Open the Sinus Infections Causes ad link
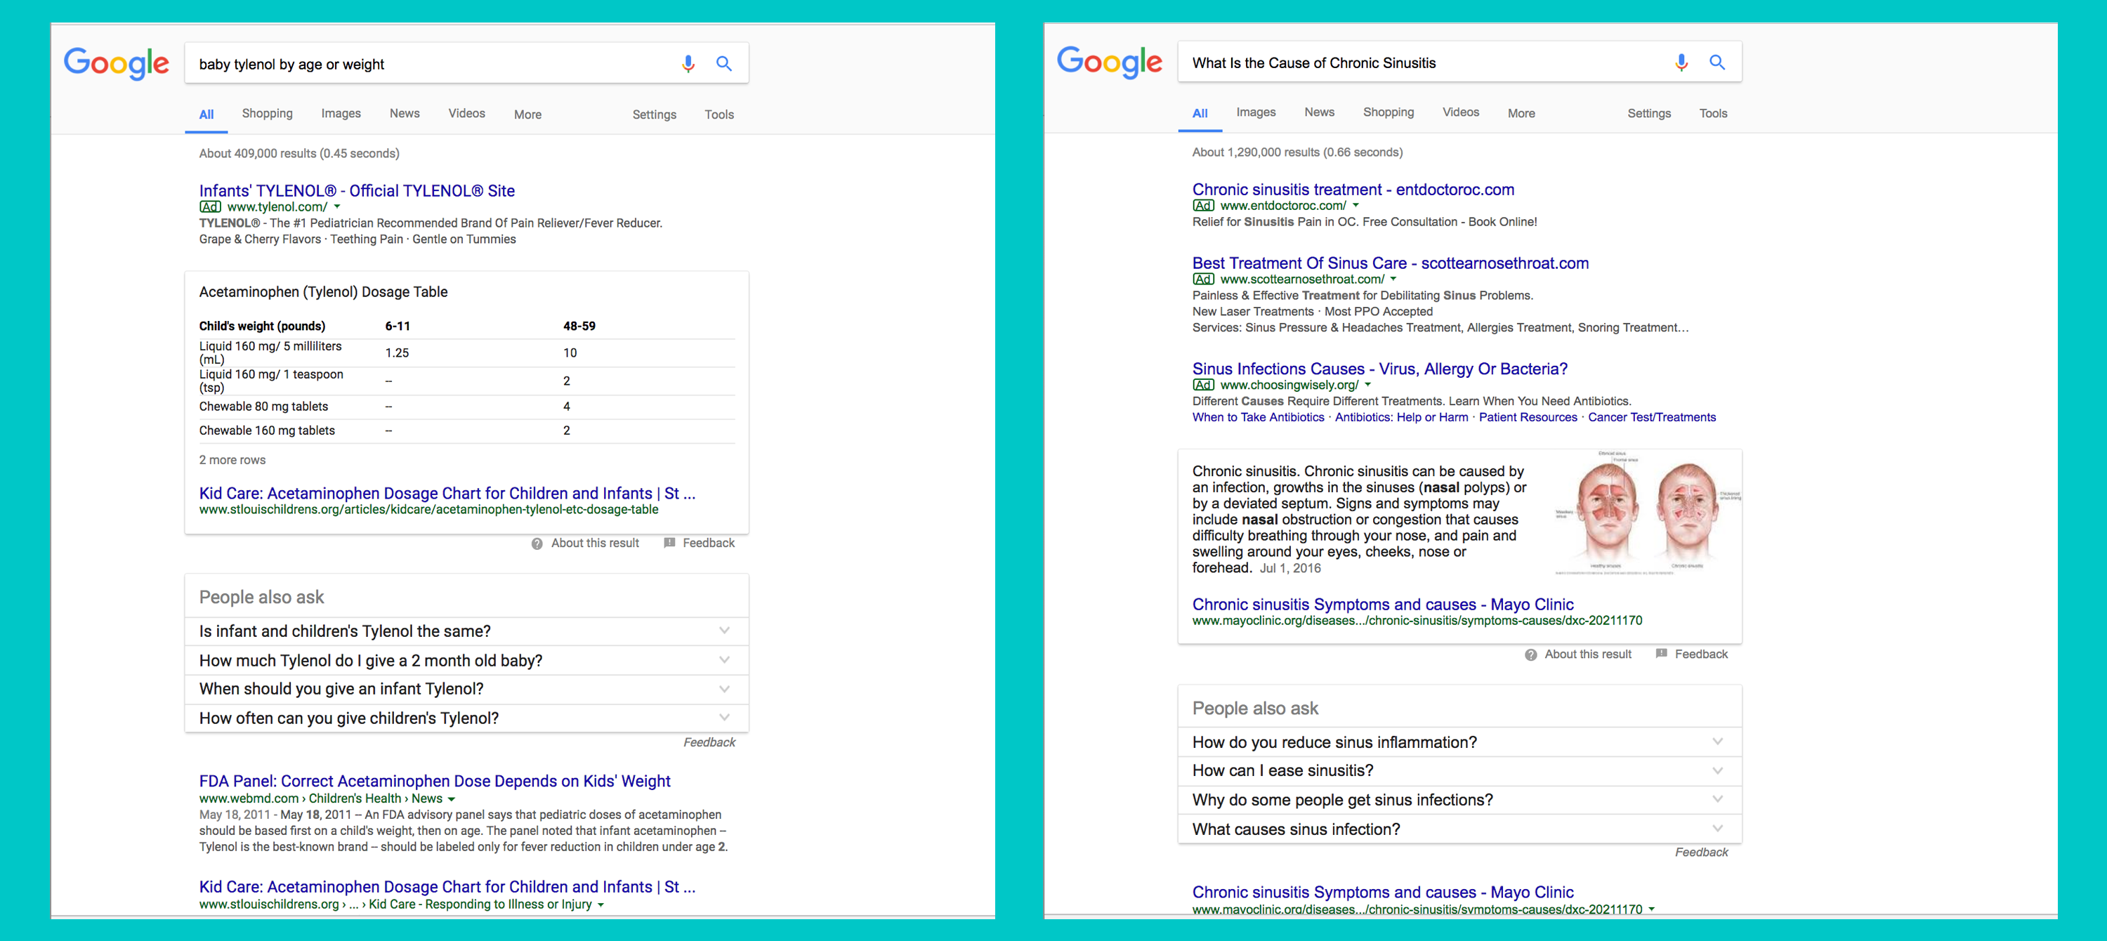2107x941 pixels. 1380,369
